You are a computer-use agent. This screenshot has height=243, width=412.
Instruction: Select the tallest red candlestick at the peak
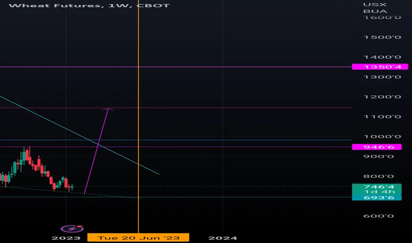pos(30,156)
